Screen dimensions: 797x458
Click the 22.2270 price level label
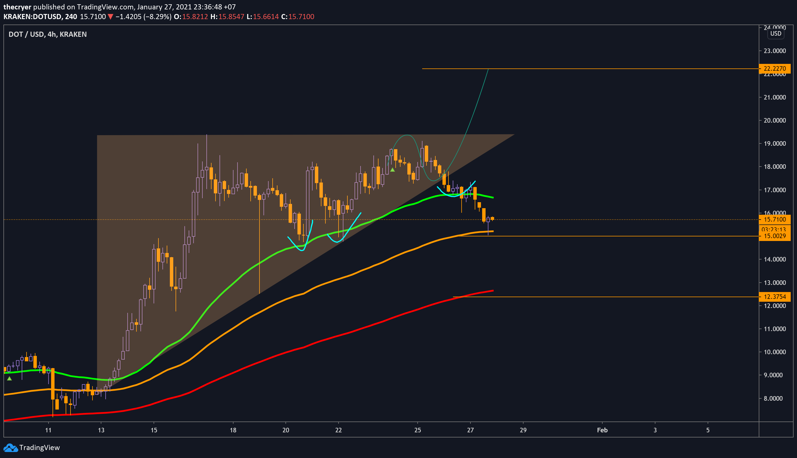(x=775, y=68)
